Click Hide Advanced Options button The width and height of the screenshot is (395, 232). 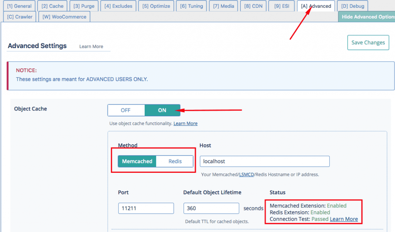tap(366, 17)
